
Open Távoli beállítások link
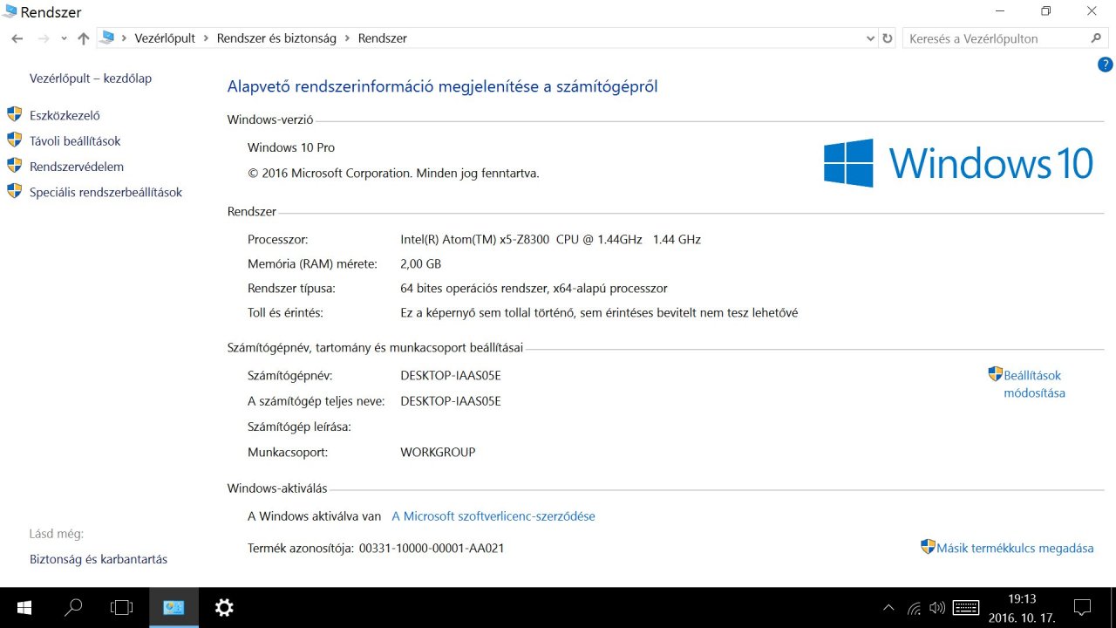click(75, 140)
